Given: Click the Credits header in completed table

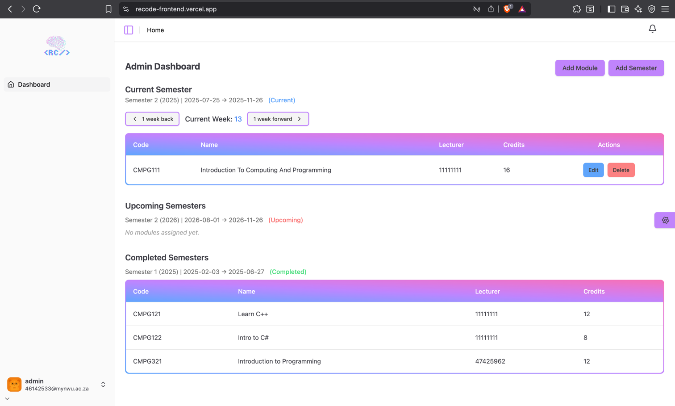Looking at the screenshot, I should (594, 291).
